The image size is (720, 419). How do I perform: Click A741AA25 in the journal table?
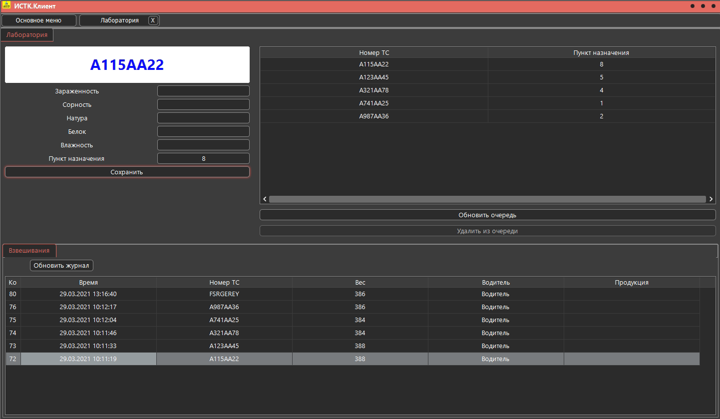click(224, 320)
